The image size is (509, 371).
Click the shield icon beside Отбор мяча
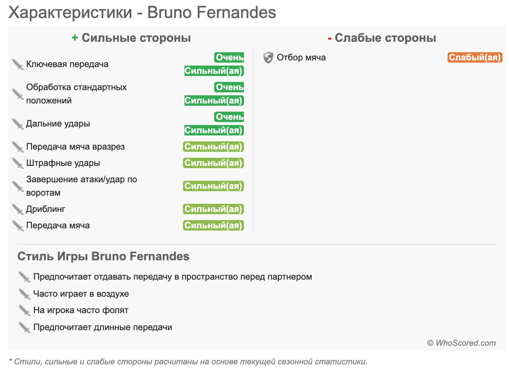click(268, 58)
